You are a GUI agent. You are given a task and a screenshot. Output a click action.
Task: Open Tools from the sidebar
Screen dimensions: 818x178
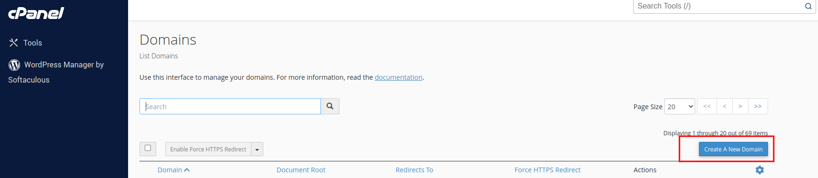[26, 43]
